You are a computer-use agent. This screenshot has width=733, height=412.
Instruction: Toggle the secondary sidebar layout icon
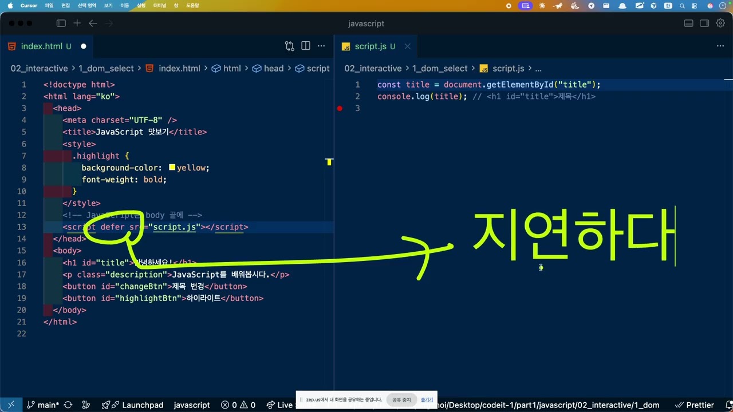click(704, 23)
